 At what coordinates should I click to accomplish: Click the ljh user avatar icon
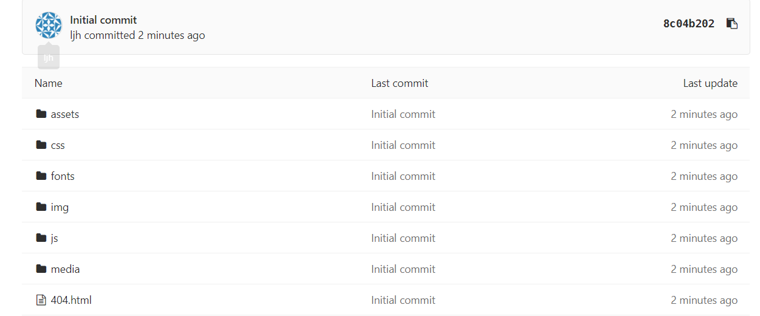(49, 26)
